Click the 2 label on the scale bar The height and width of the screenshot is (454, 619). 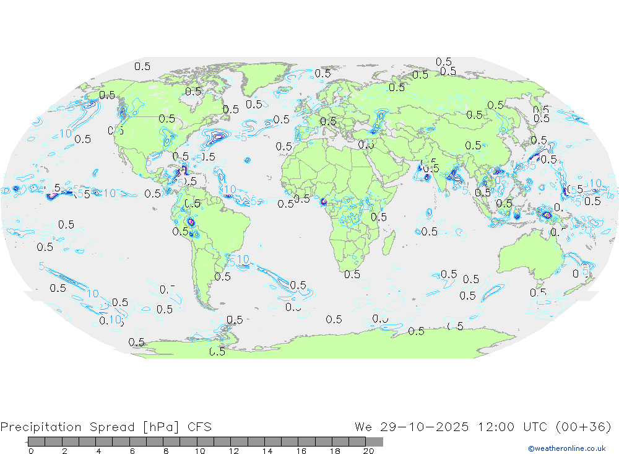(x=65, y=451)
